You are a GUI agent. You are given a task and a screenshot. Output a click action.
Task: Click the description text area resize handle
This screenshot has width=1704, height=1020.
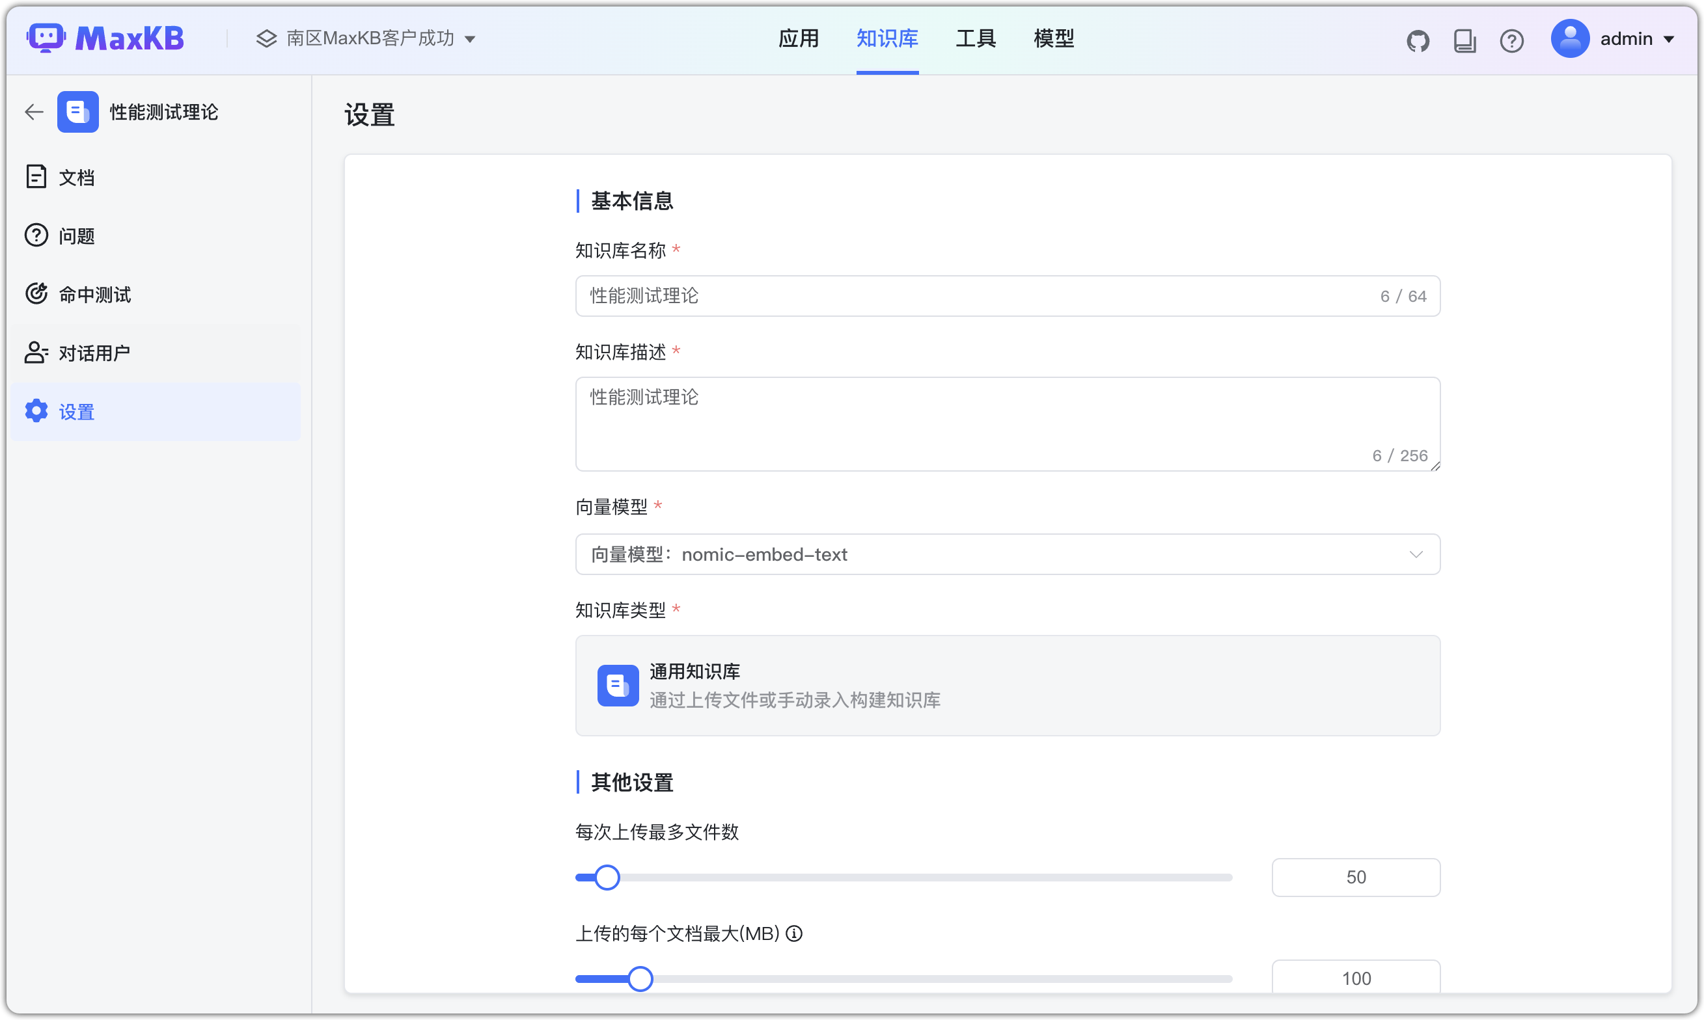click(1435, 465)
